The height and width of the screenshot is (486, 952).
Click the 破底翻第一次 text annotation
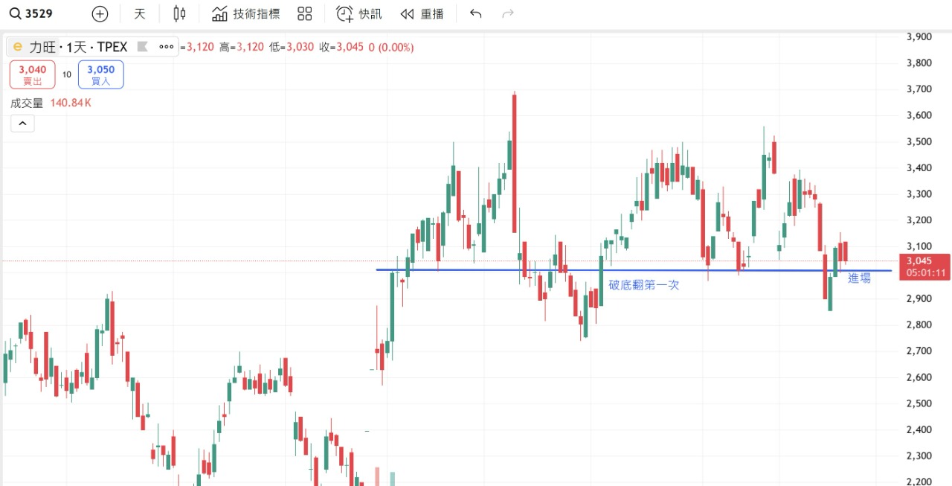644,284
